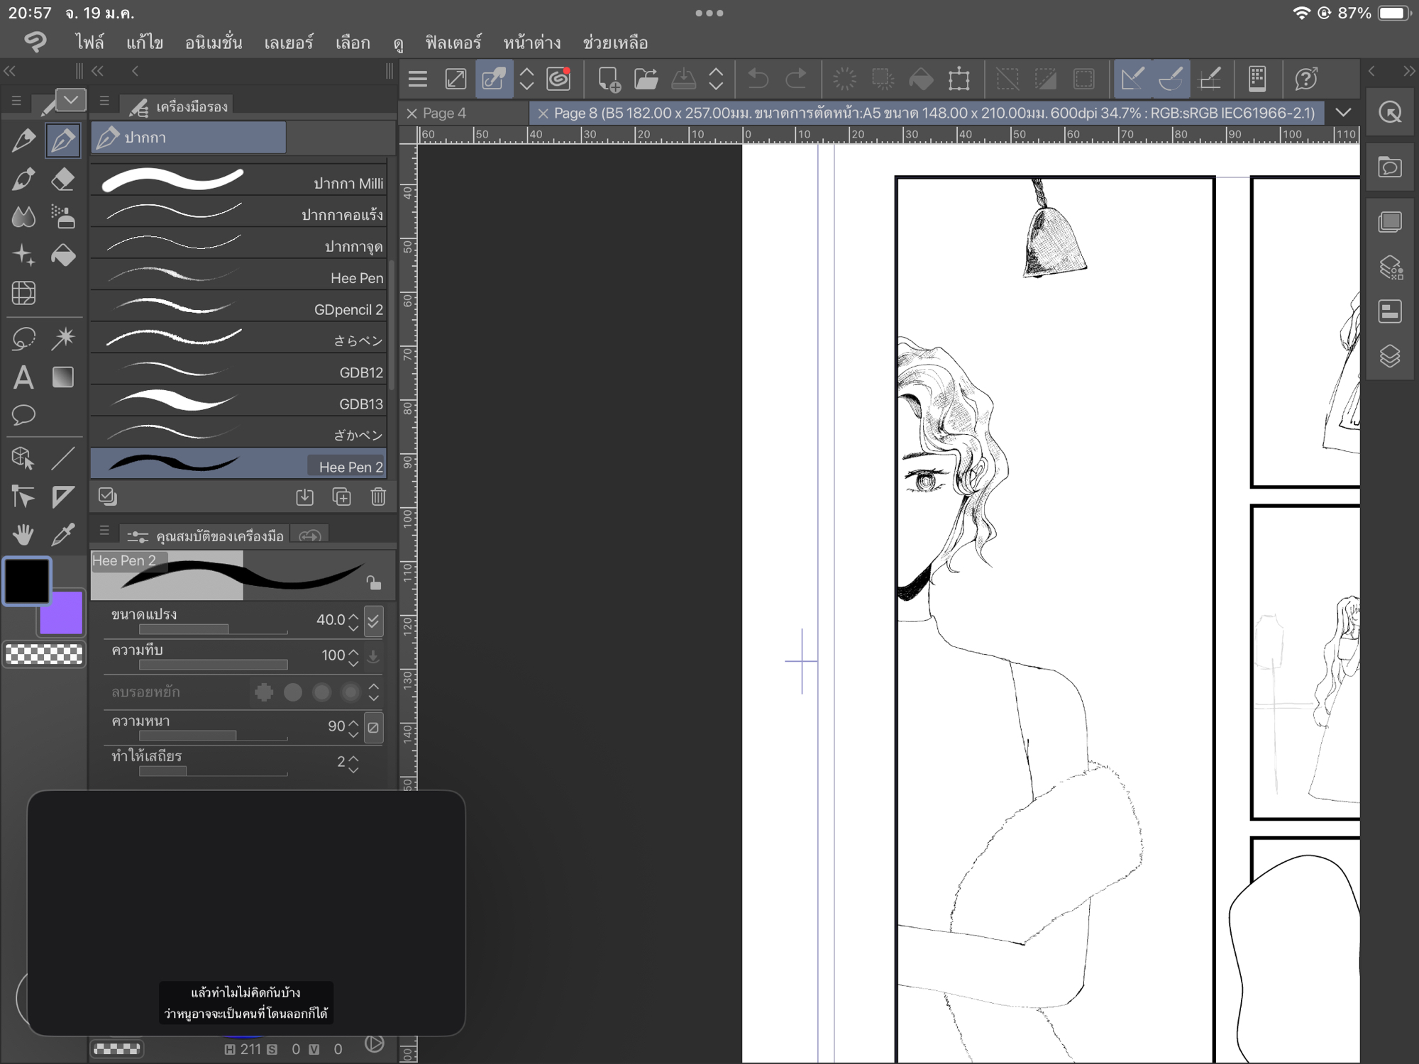
Task: Select the Text tool
Action: click(x=23, y=377)
